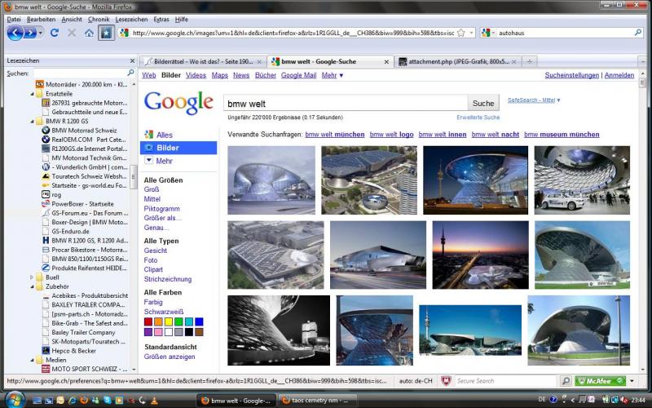Open the Datei menu
The image size is (652, 408).
(14, 19)
